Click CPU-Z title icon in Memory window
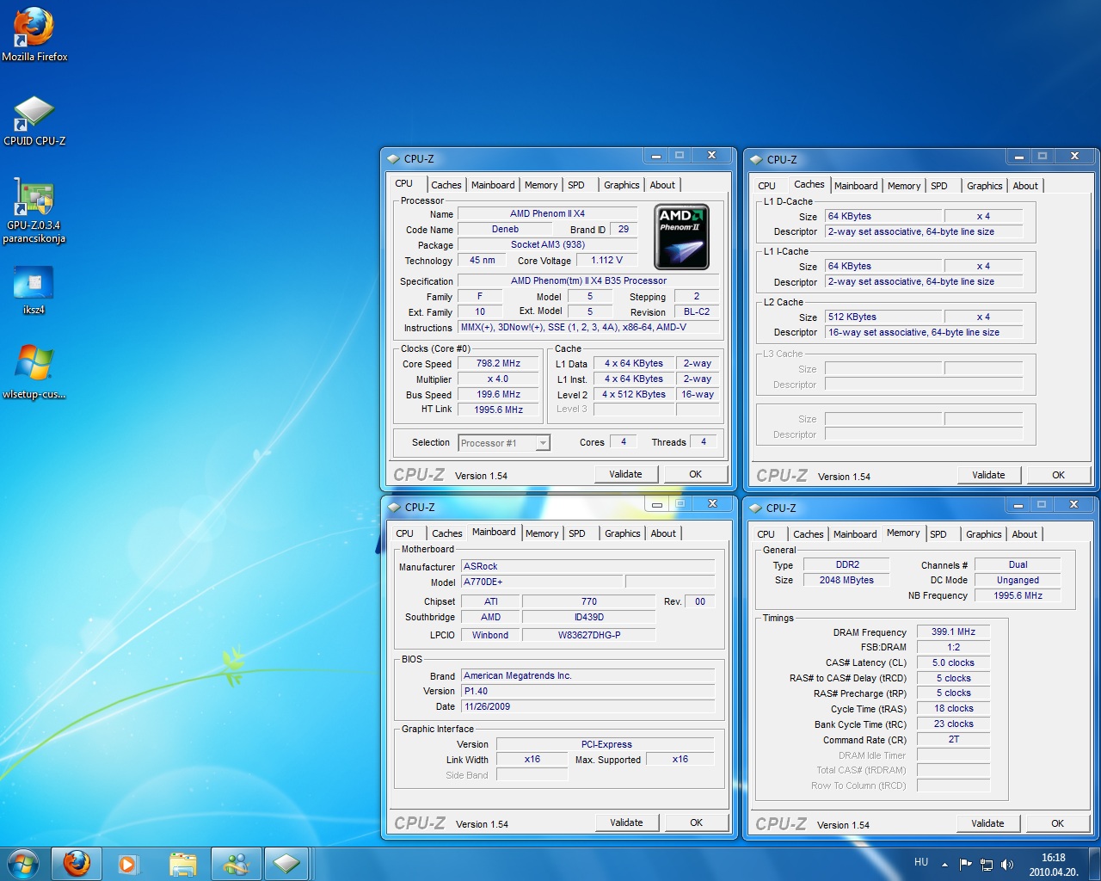Viewport: 1101px width, 881px height. coord(756,508)
